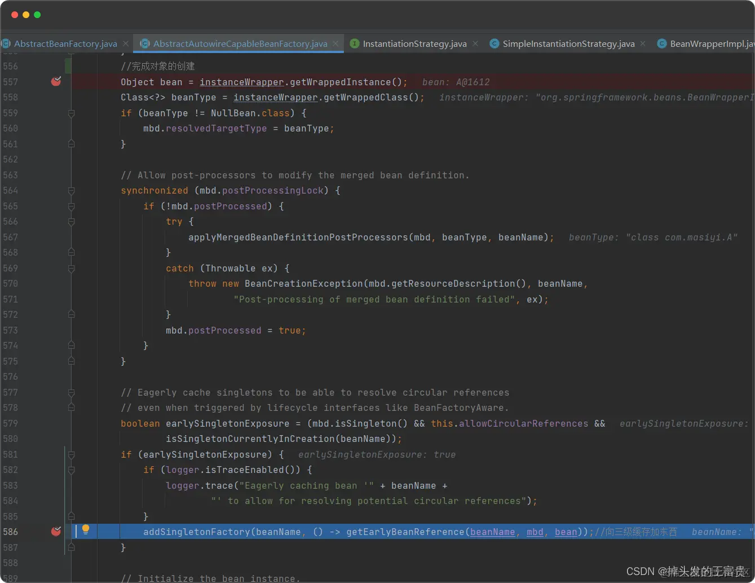Click the resolvedTargetType field on line 560

click(216, 128)
